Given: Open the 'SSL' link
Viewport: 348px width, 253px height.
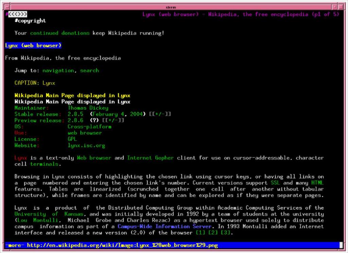Looking at the screenshot, I should [275, 183].
